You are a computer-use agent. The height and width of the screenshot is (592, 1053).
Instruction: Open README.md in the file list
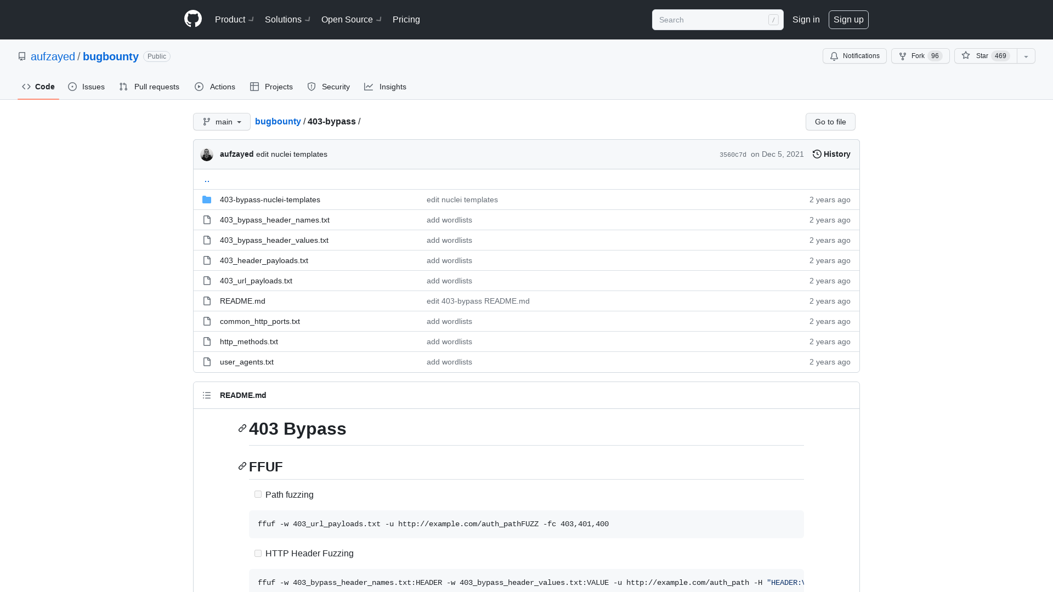coord(242,301)
